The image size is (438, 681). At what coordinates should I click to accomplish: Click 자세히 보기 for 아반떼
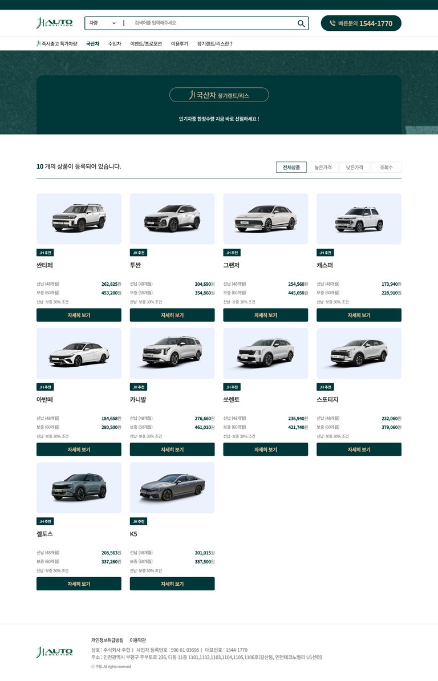tap(79, 449)
